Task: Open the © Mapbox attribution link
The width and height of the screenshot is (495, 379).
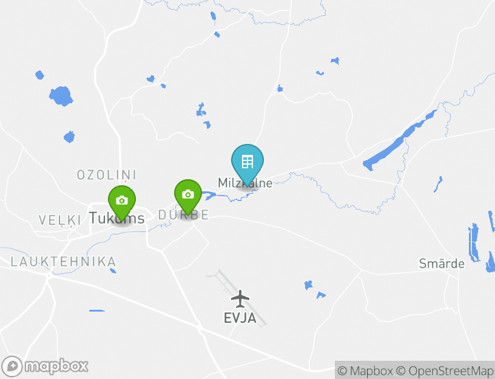Action: click(365, 370)
